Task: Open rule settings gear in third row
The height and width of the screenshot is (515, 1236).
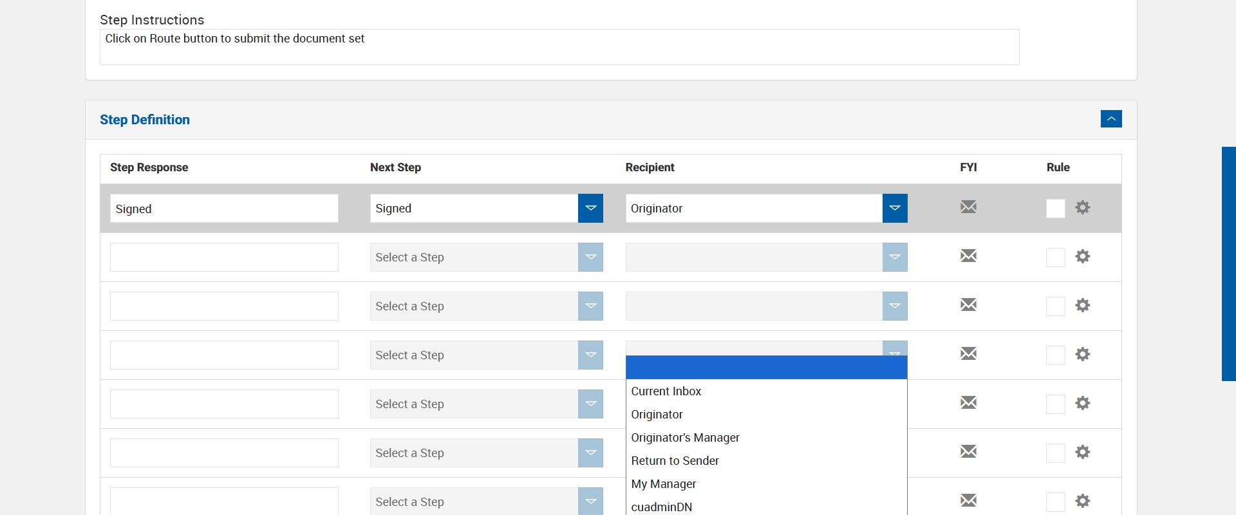Action: [1083, 305]
